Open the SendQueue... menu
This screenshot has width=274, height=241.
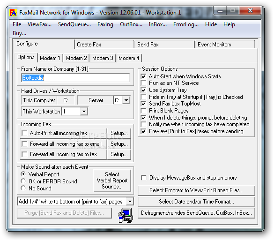74,24
